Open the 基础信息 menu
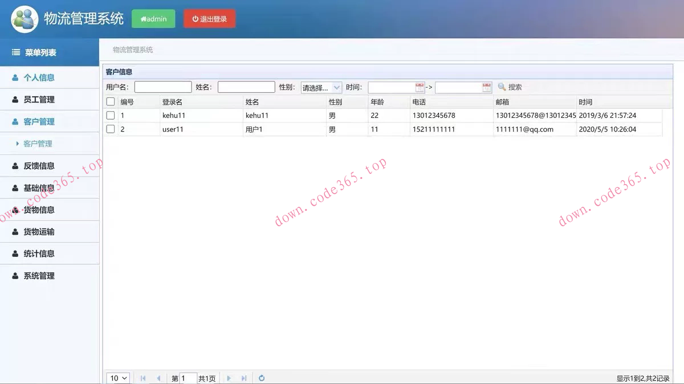This screenshot has width=684, height=384. pos(50,188)
